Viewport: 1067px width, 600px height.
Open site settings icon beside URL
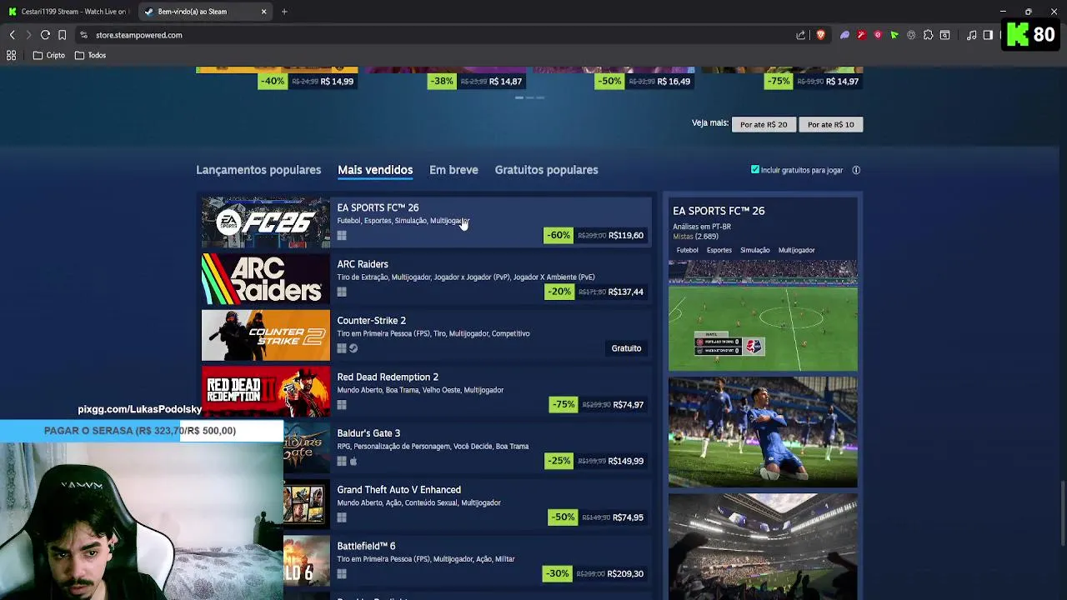coord(83,35)
